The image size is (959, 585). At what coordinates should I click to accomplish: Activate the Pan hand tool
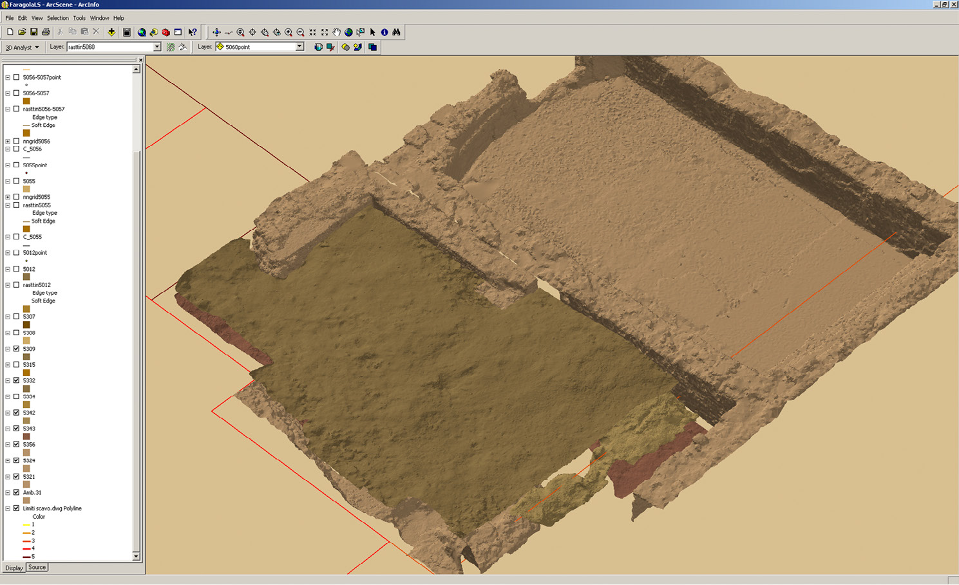pyautogui.click(x=337, y=32)
